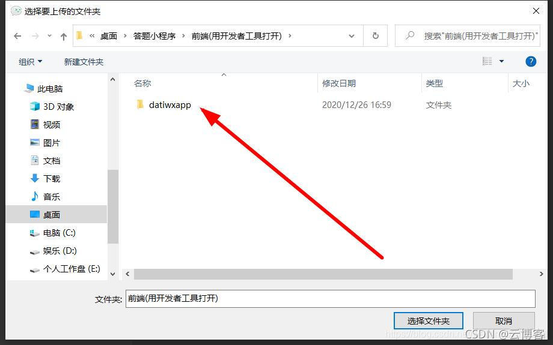Go back with the left arrow
The height and width of the screenshot is (345, 553).
coord(17,36)
